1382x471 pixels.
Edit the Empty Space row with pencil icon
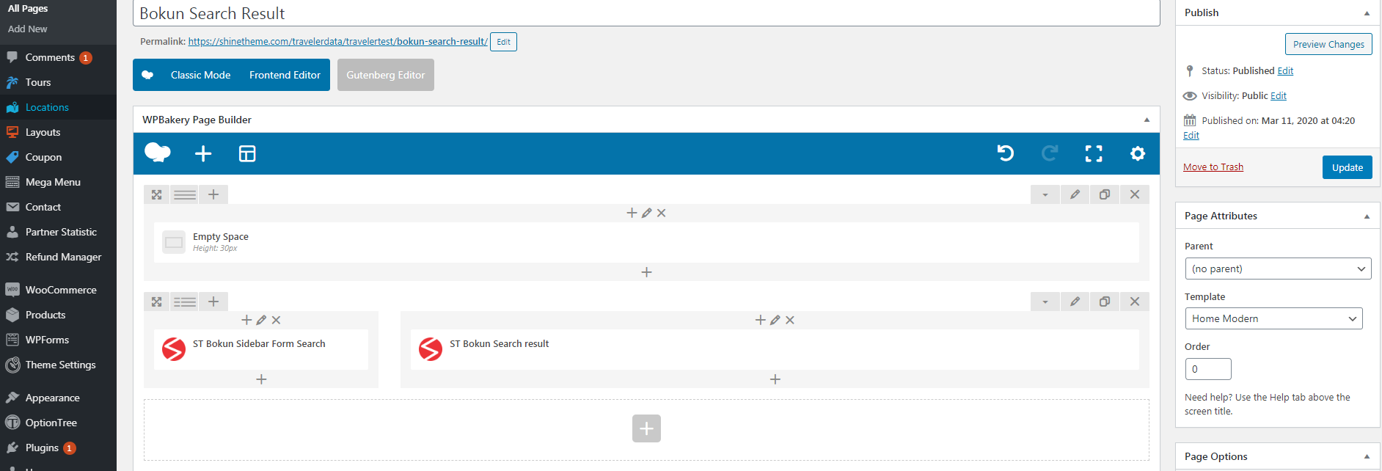[x=1075, y=194]
